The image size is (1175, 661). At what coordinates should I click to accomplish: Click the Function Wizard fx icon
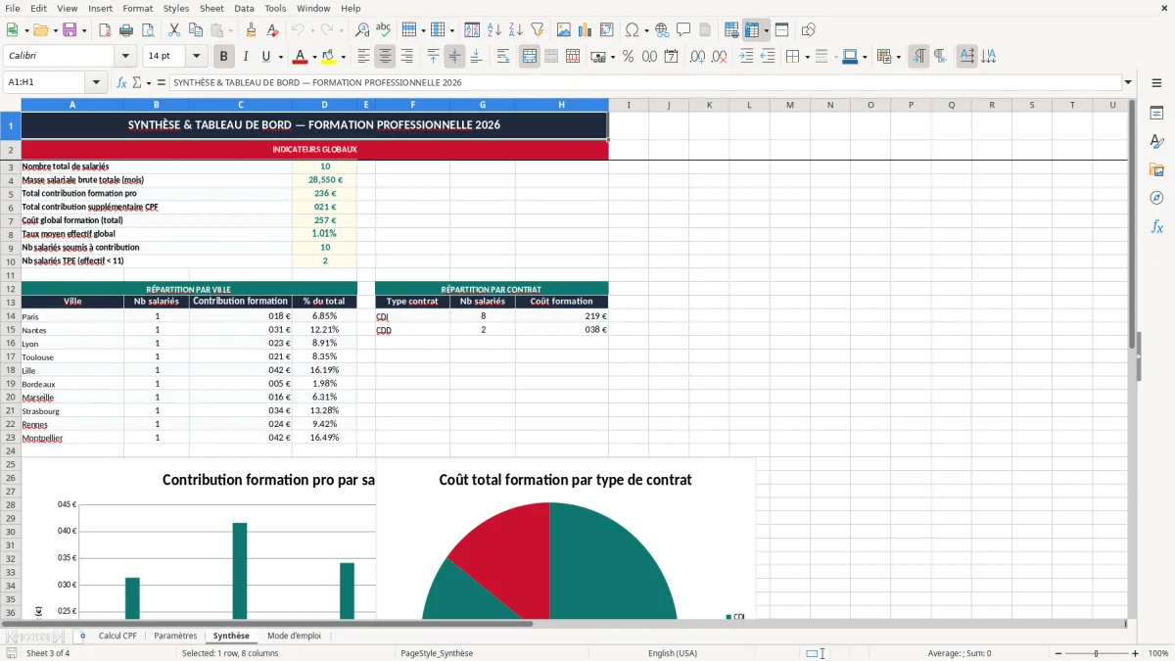pyautogui.click(x=122, y=83)
